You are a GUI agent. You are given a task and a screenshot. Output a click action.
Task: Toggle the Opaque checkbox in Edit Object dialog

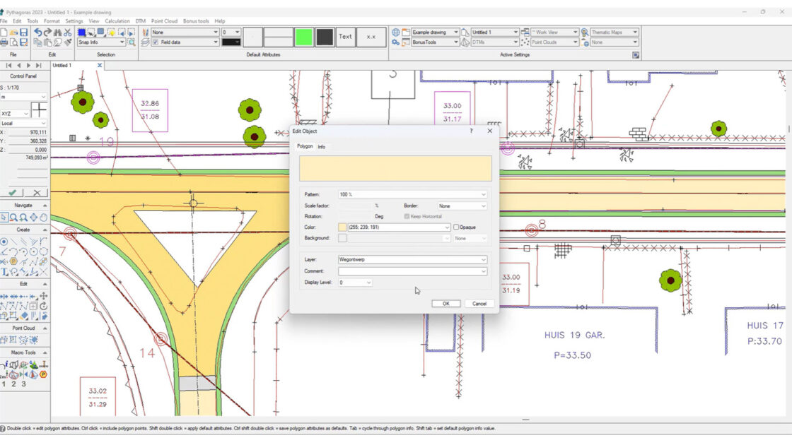(x=457, y=227)
